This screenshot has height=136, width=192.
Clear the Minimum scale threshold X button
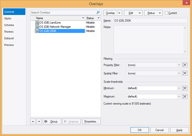pos(185,88)
